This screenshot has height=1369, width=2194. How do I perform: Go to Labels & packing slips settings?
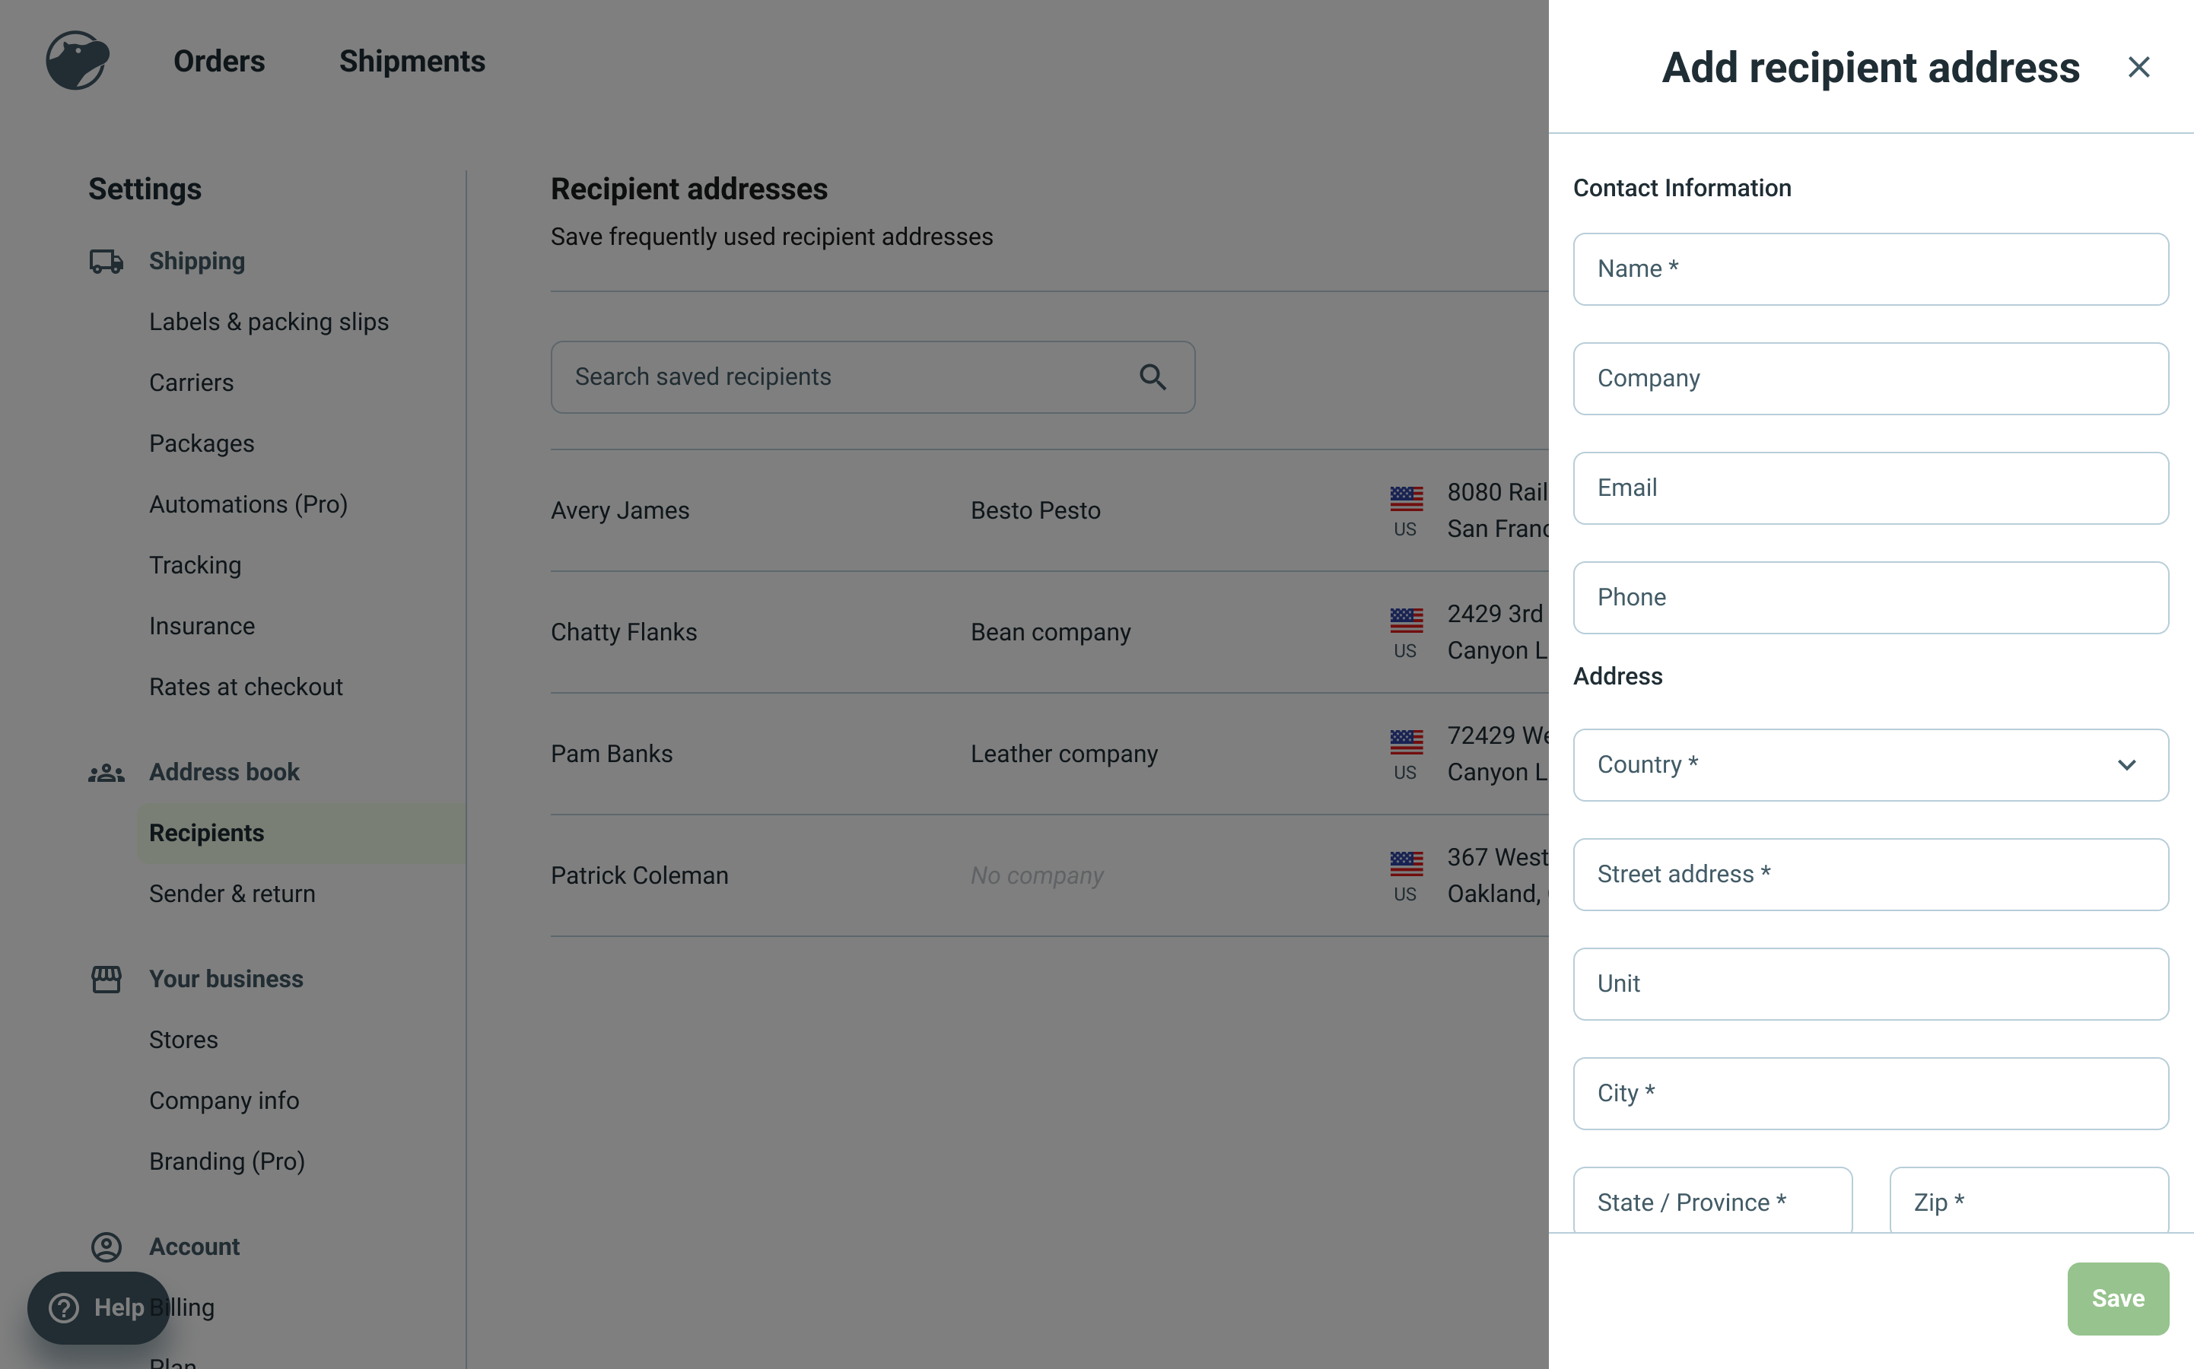(x=268, y=322)
